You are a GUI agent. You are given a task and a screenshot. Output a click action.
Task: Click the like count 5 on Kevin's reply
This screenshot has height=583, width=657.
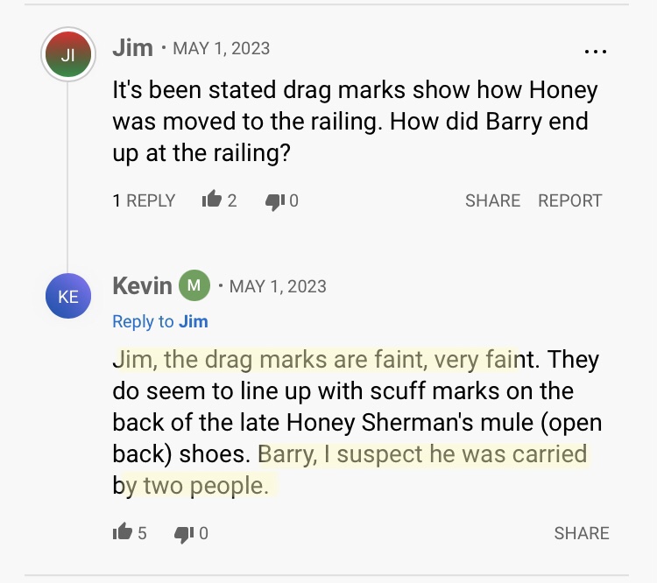tap(142, 532)
